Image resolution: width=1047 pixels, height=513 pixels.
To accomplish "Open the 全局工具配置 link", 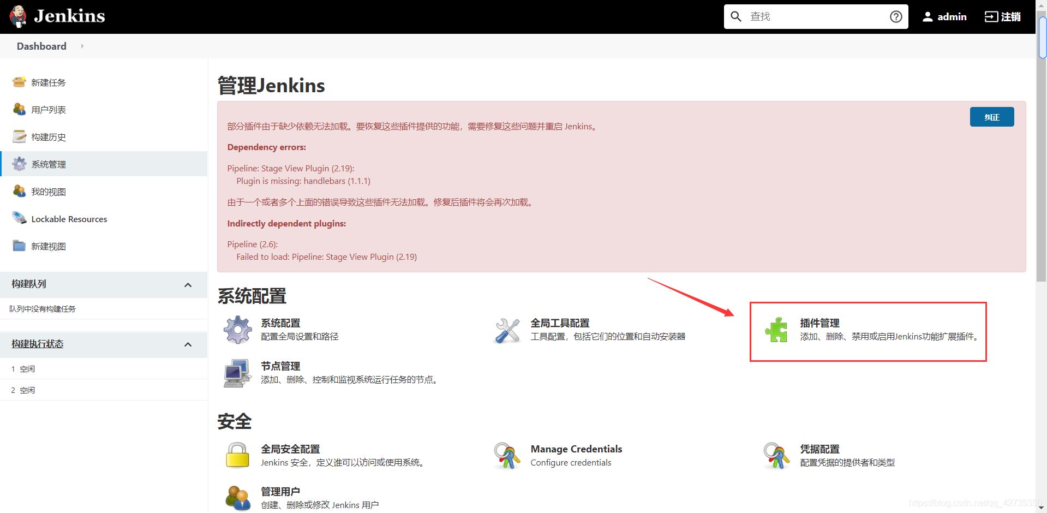I will (x=560, y=323).
